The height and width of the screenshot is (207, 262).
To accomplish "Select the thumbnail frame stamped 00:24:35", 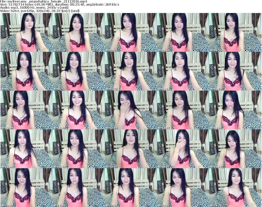I will 235,188.
